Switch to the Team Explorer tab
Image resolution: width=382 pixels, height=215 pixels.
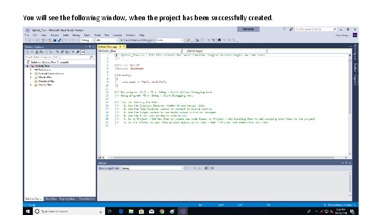pos(86,199)
